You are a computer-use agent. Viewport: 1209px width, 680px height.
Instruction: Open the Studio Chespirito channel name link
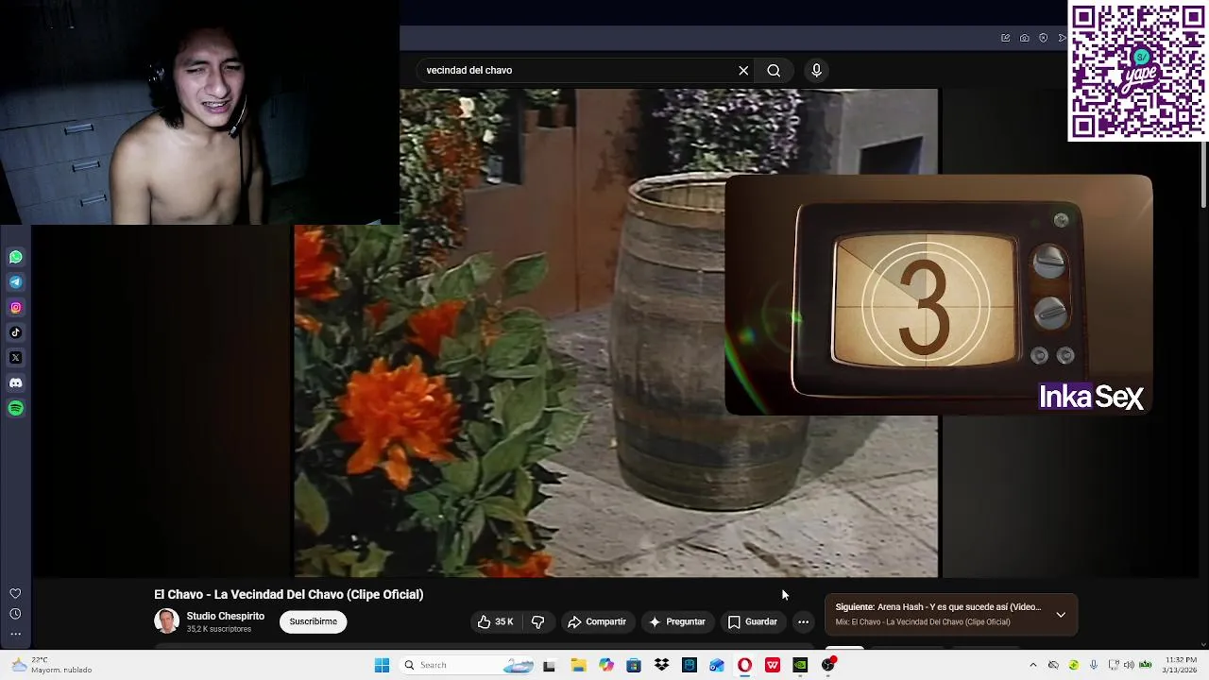pyautogui.click(x=225, y=616)
